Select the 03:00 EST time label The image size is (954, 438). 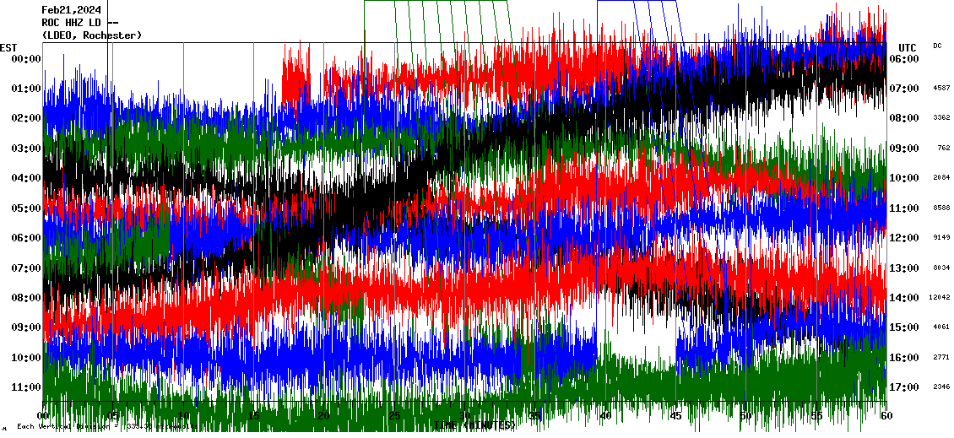click(x=26, y=149)
